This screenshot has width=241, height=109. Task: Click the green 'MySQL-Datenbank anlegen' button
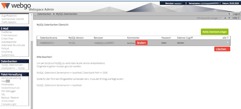[214, 32]
